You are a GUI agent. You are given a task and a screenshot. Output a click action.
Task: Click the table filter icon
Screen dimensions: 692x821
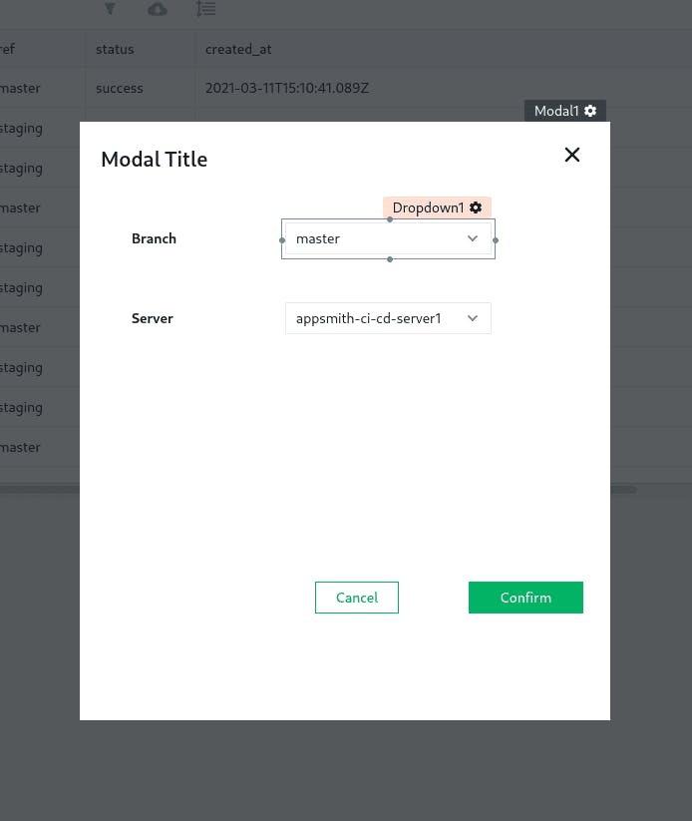click(110, 9)
